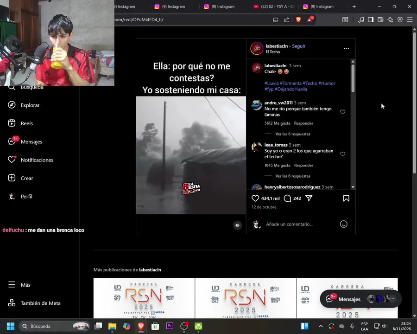Reply to leaa_tomas's comment
The image size is (417, 334).
click(303, 166)
